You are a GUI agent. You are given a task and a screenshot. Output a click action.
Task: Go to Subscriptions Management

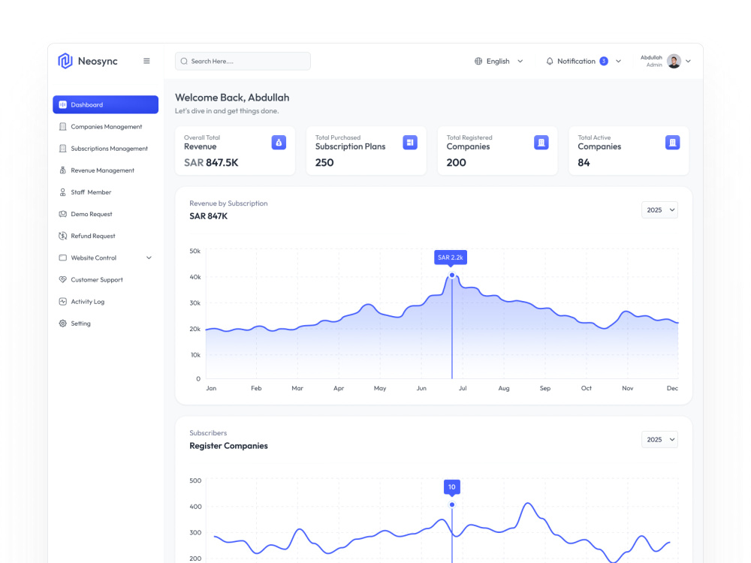105,149
